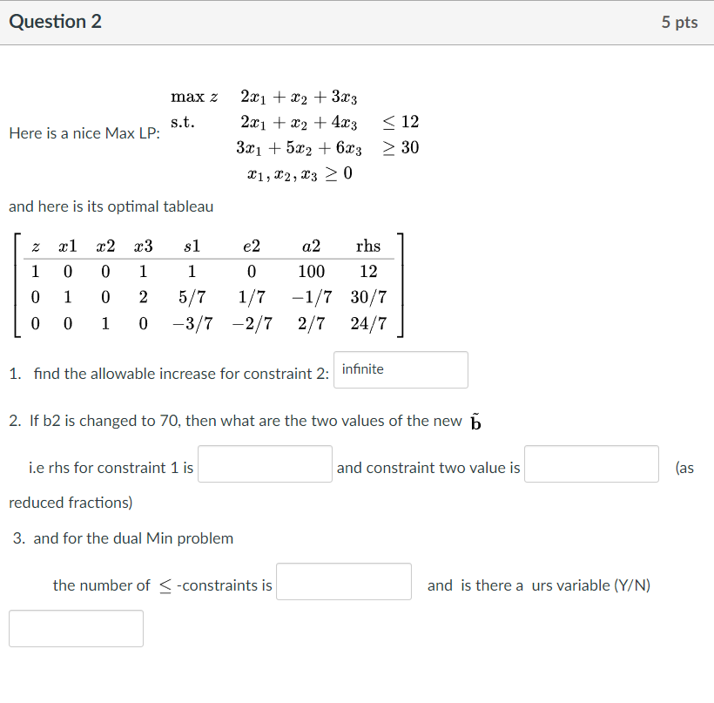
Task: Click the b-tilde symbol in question 2
Action: [474, 421]
